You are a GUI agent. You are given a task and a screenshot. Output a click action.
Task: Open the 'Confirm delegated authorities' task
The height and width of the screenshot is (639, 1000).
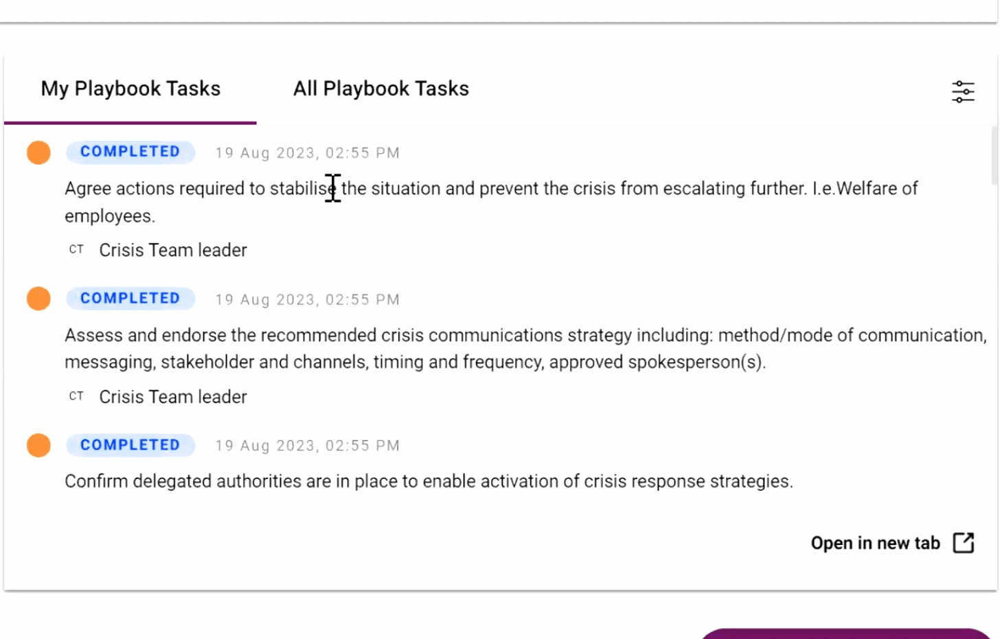[x=429, y=481]
